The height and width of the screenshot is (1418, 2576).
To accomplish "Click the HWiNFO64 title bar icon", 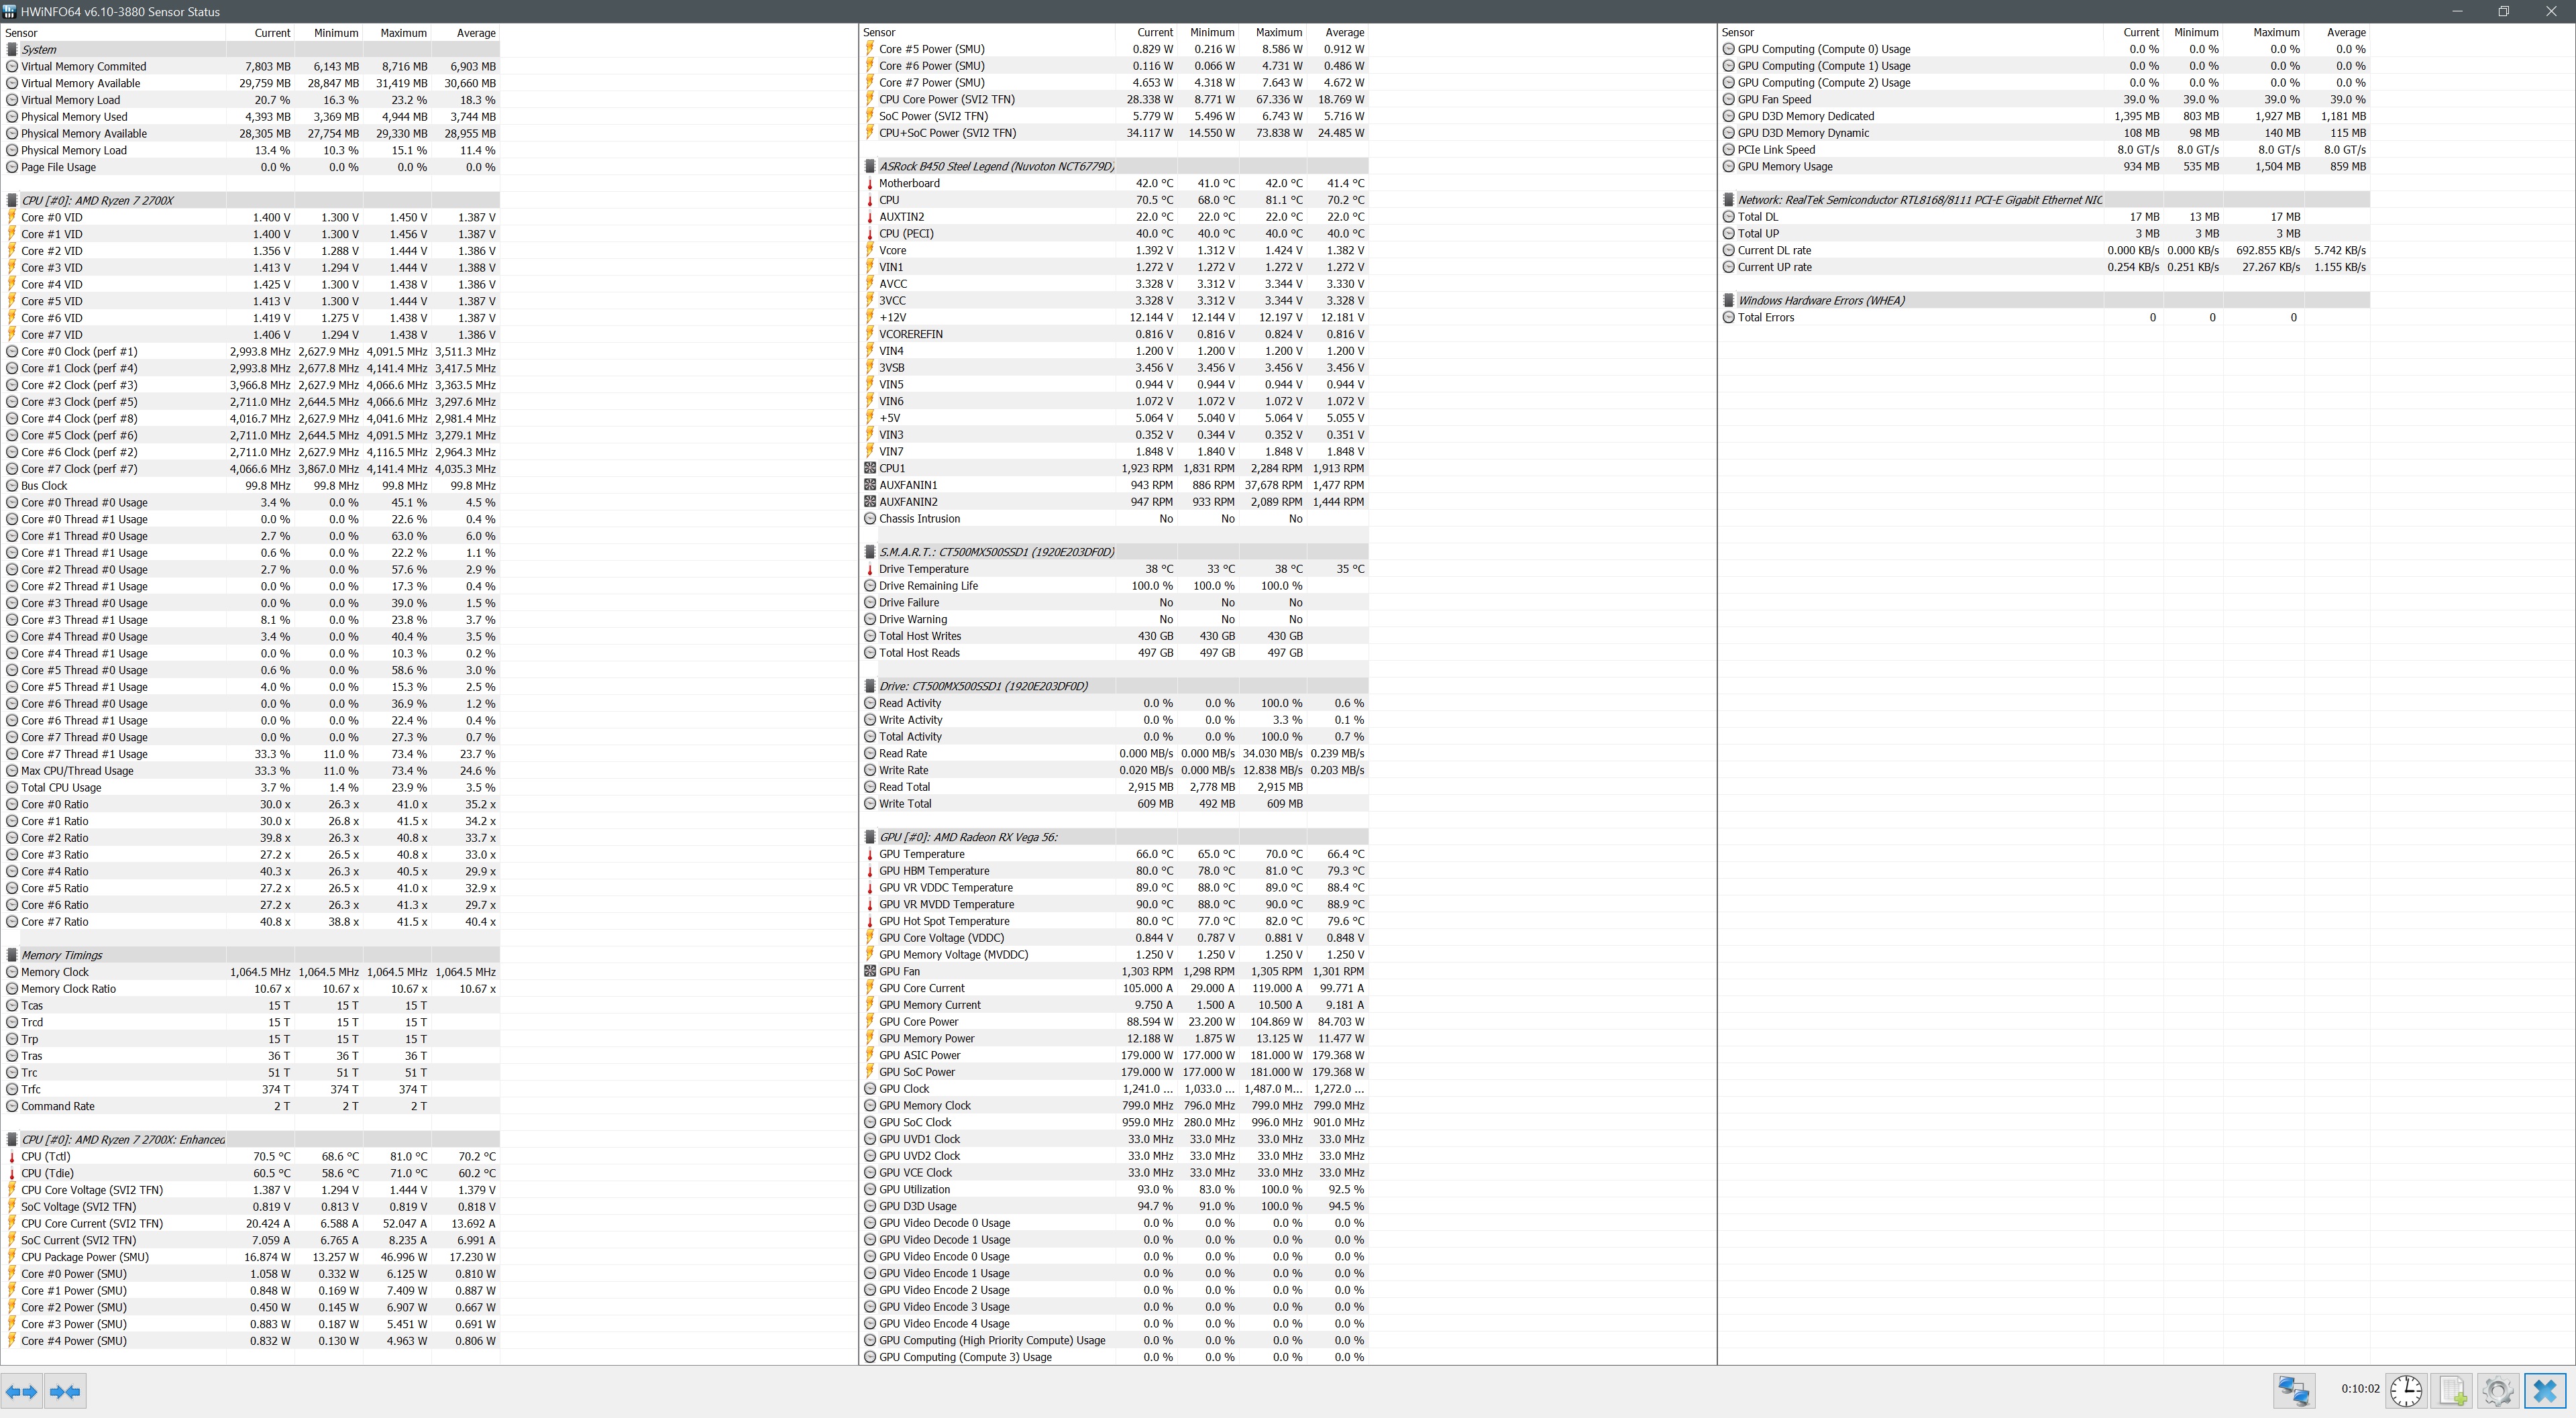I will pos(9,11).
